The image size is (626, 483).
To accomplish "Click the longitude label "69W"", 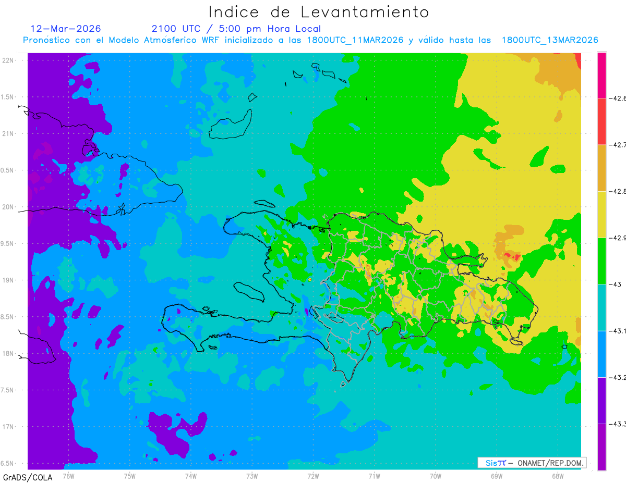I will coord(497,476).
